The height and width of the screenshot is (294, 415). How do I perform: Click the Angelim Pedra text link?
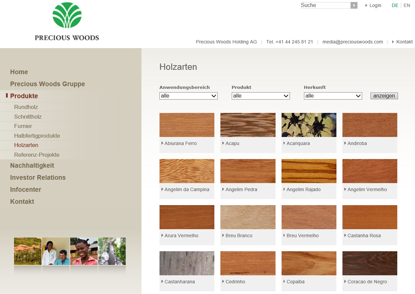[241, 189]
